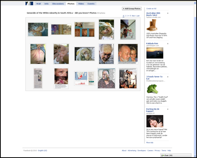Click the English (US) language link
Image resolution: width=197 pixels, height=158 pixels.
(x=43, y=150)
